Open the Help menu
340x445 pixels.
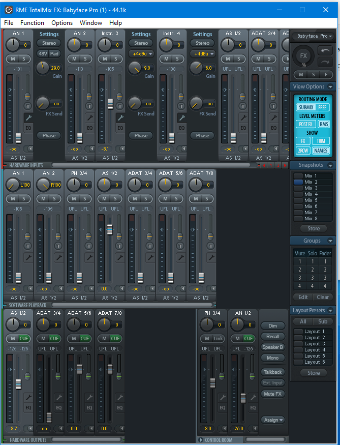click(115, 23)
